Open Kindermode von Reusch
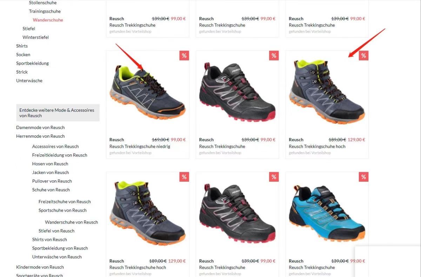The image size is (421, 277). (40, 267)
